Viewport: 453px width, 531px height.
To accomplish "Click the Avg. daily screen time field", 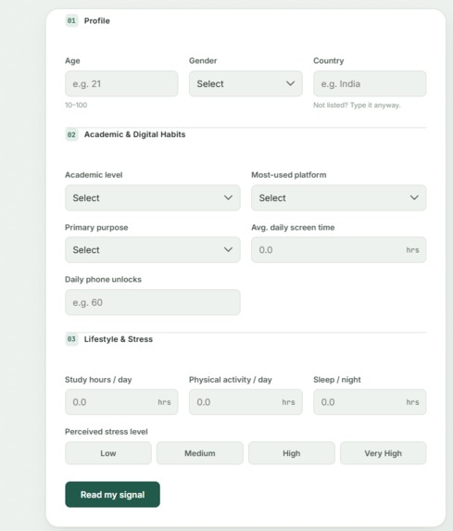I will coord(338,250).
